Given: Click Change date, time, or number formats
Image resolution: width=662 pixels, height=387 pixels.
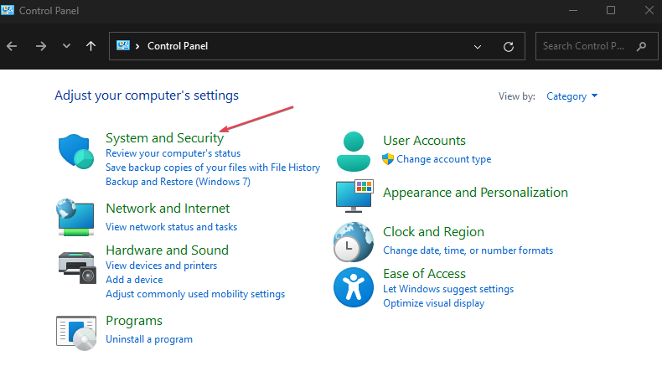Looking at the screenshot, I should pyautogui.click(x=468, y=250).
